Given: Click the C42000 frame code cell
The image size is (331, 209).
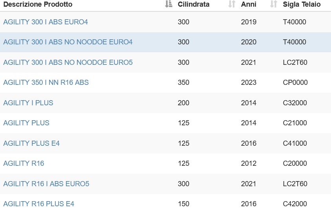Looking at the screenshot, I should pos(295,204).
